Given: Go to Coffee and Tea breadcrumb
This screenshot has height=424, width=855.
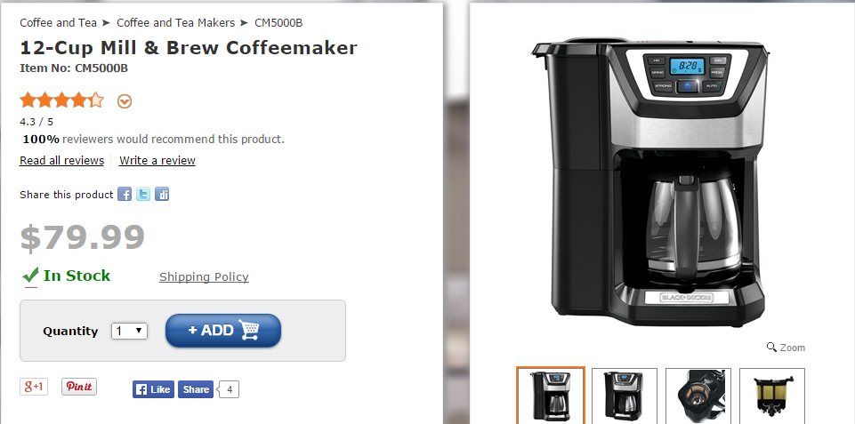Looking at the screenshot, I should (59, 23).
